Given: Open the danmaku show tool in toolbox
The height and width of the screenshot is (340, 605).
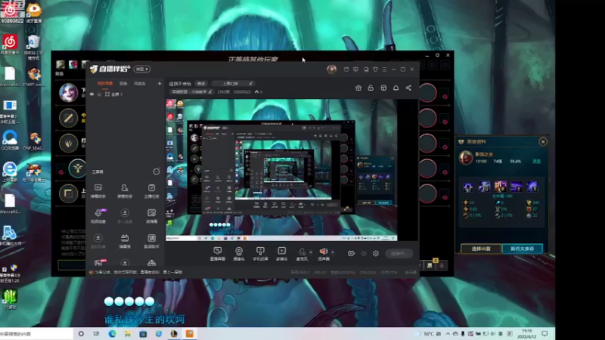Looking at the screenshot, I should click(125, 241).
